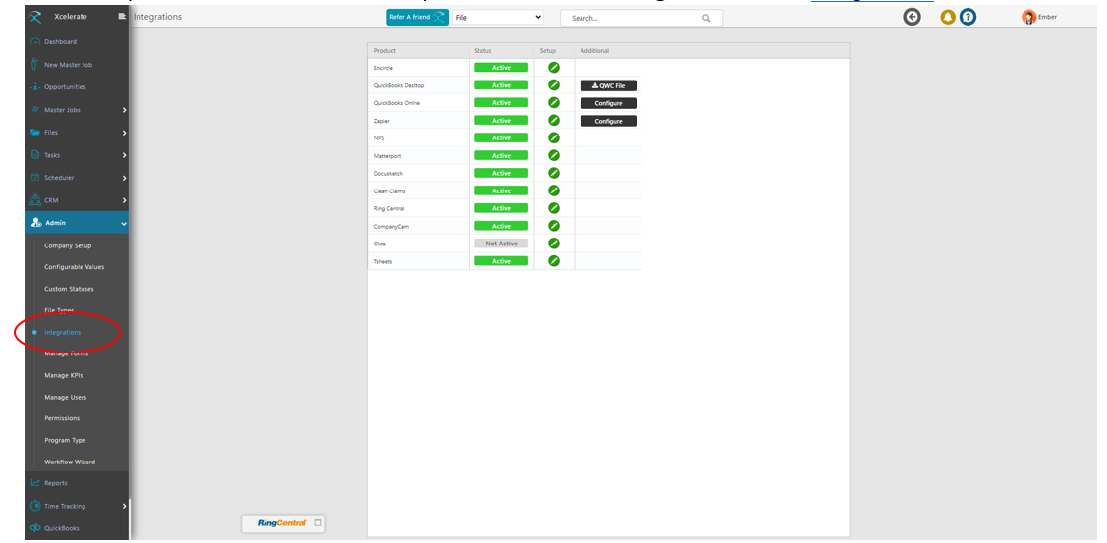Toggle the NPS Active status
1107x543 pixels.
click(x=501, y=137)
